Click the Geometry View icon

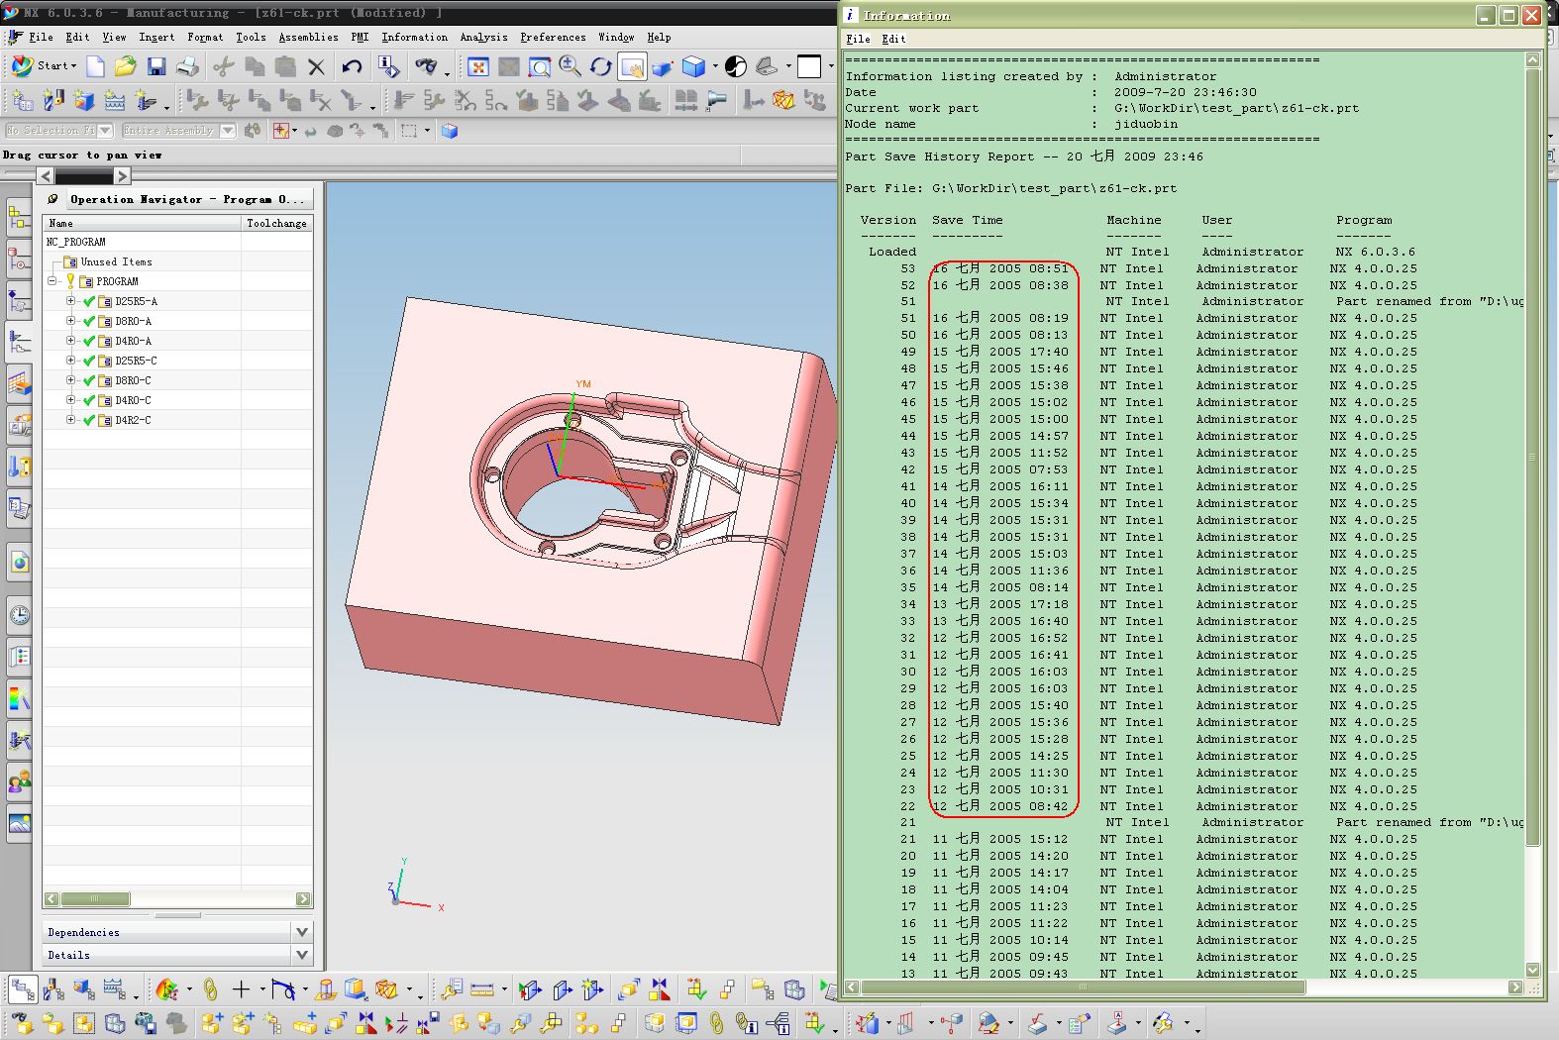click(x=84, y=988)
